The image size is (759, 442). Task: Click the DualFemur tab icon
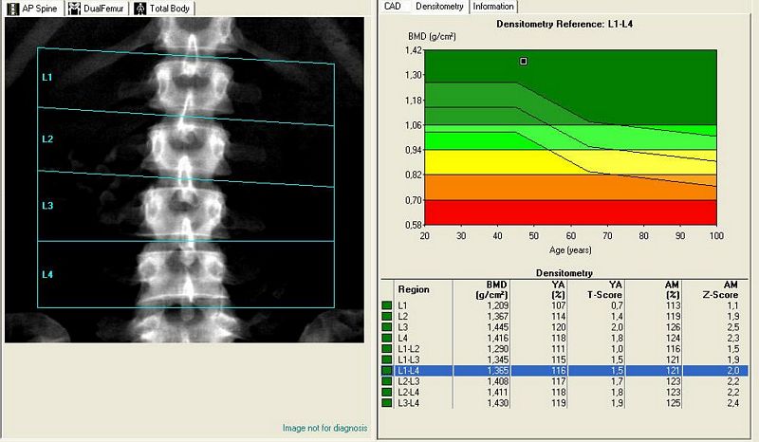tap(75, 9)
